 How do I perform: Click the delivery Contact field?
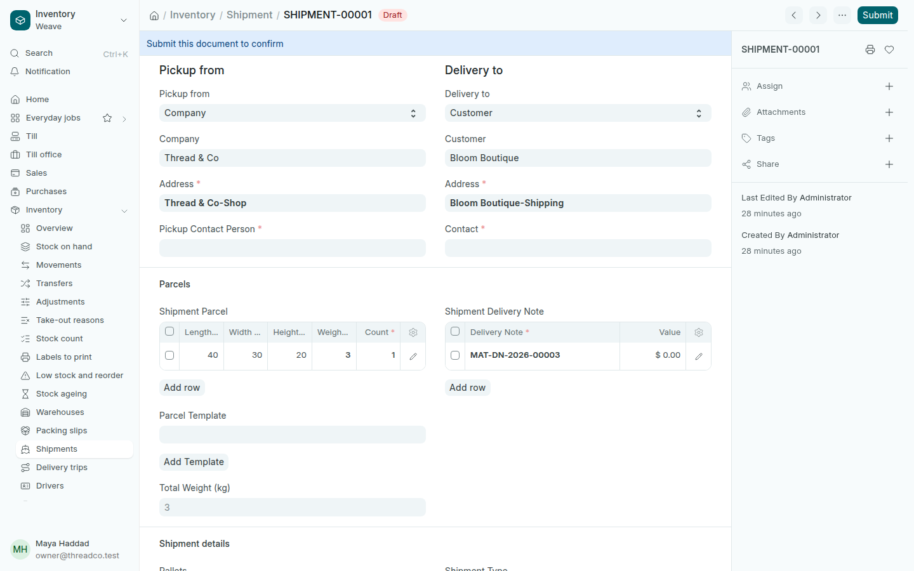click(x=578, y=248)
